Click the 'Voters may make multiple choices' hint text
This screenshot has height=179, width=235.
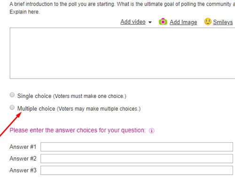click(99, 109)
